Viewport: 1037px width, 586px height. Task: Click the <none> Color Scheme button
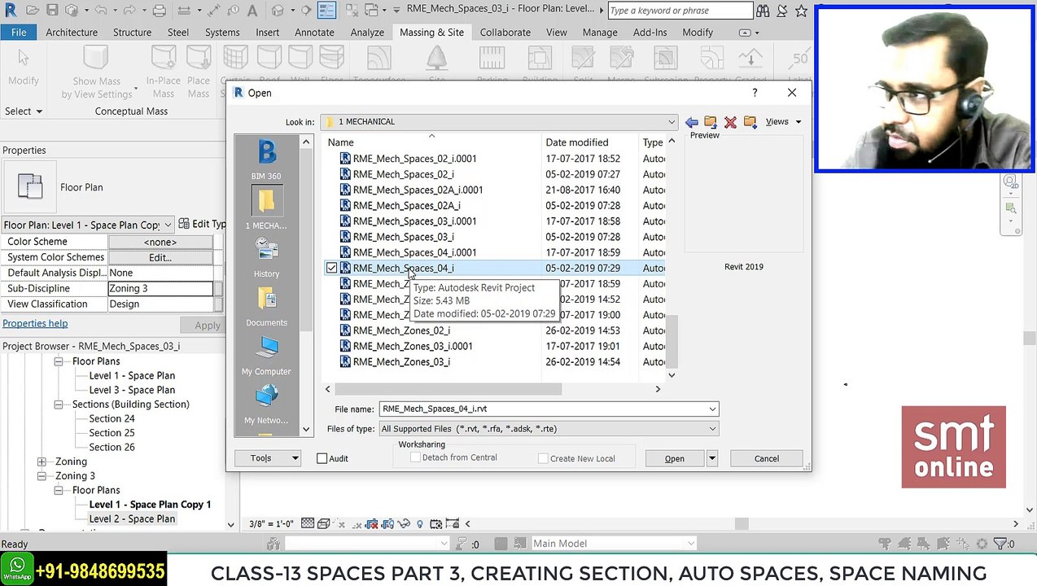(160, 243)
